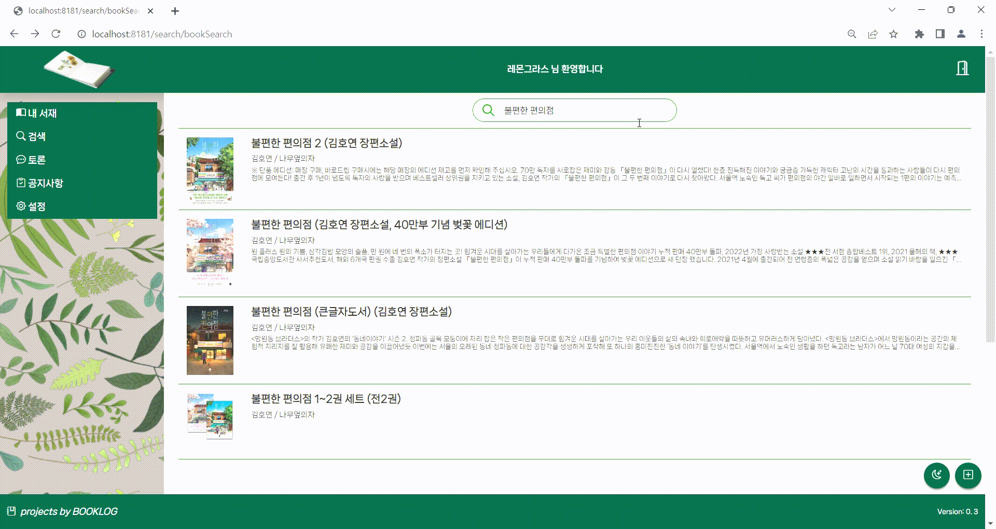Click the browser bookmark star icon
The height and width of the screenshot is (529, 996).
click(x=893, y=34)
